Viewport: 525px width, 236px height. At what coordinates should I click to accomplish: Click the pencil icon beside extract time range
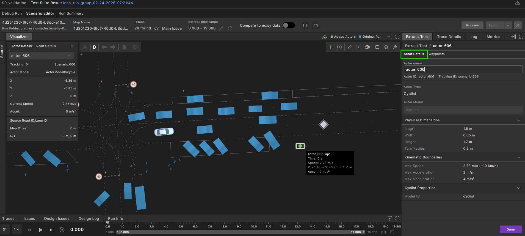[x=221, y=28]
